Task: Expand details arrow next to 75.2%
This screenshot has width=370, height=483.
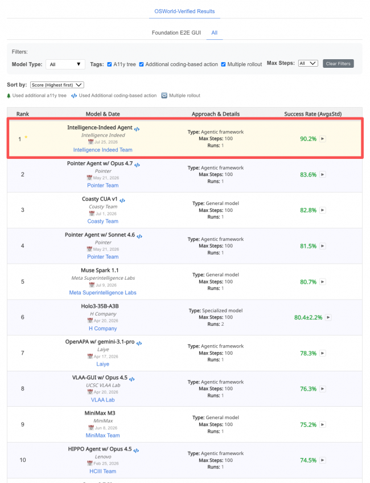Action: tap(322, 424)
